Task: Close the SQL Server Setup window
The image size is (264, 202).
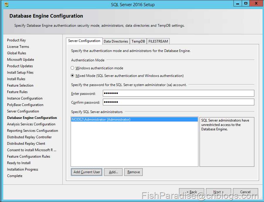Action: [x=256, y=3]
